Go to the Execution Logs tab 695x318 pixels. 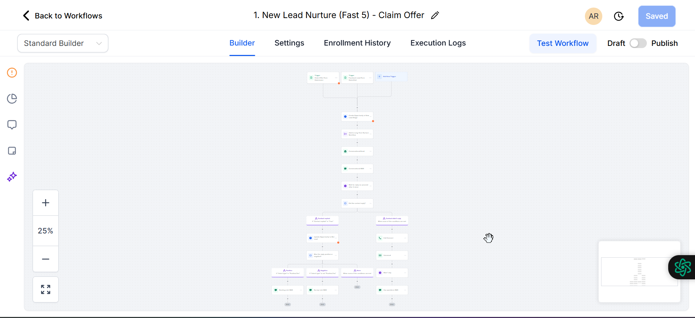point(438,43)
